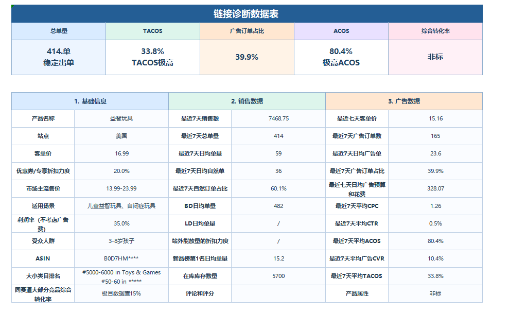This screenshot has width=509, height=313.
Task: Click the 适用场景 label cell
Action: point(43,206)
